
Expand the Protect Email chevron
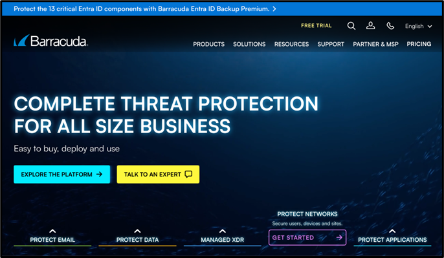[52, 231]
